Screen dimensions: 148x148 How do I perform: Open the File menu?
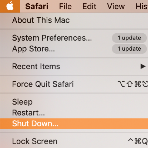click(65, 6)
